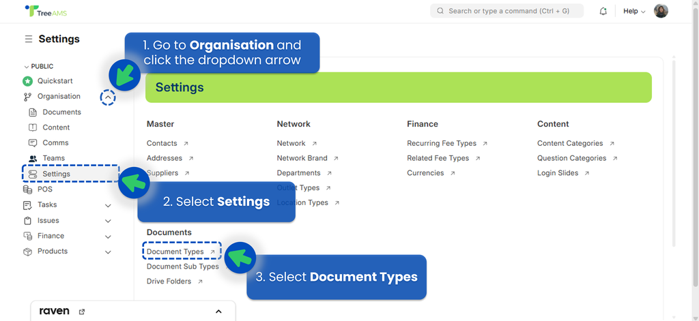The width and height of the screenshot is (699, 321).
Task: Open the Document Types link
Action: [x=175, y=251]
